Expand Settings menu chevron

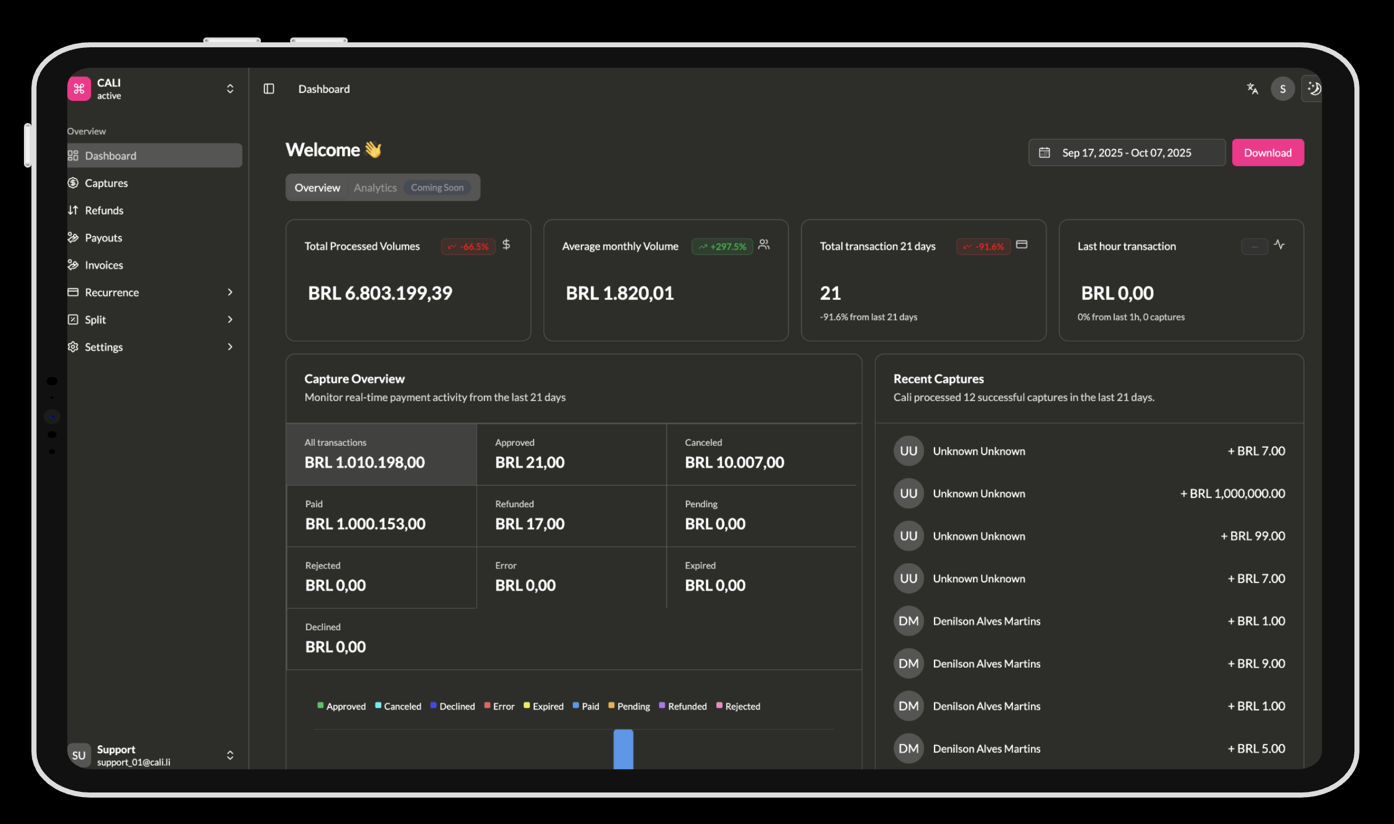(229, 347)
